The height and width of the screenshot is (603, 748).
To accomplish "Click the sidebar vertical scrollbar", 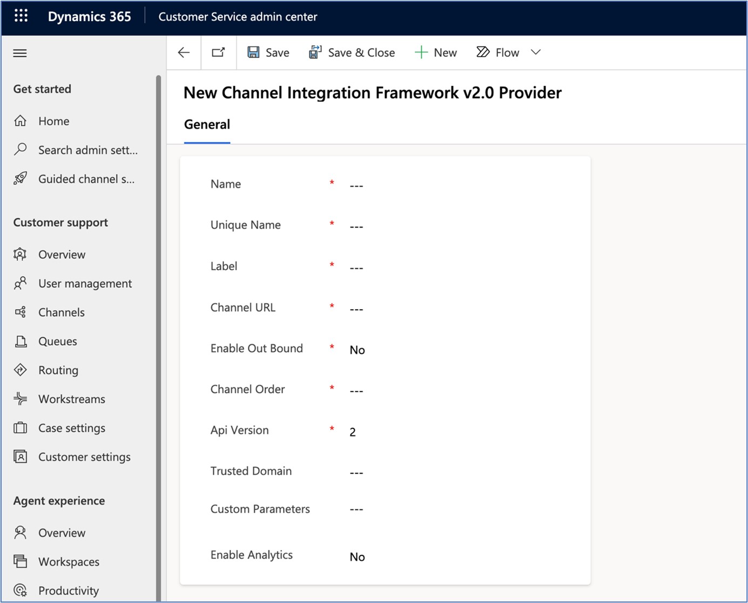I will pos(158,324).
